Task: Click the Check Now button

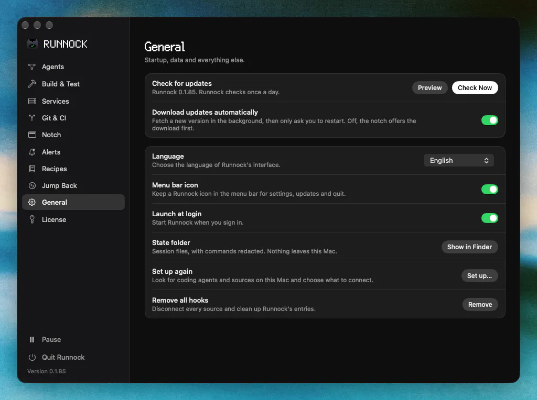Action: coord(475,87)
